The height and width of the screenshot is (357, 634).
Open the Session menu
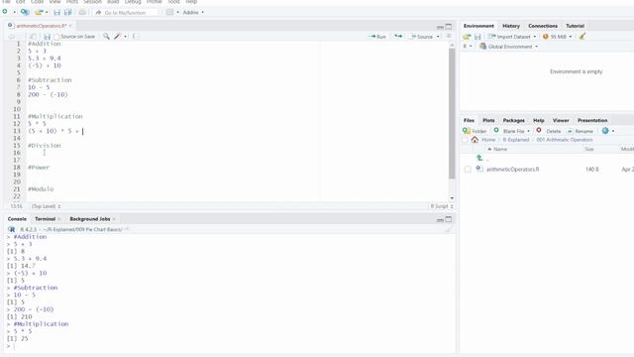[92, 2]
